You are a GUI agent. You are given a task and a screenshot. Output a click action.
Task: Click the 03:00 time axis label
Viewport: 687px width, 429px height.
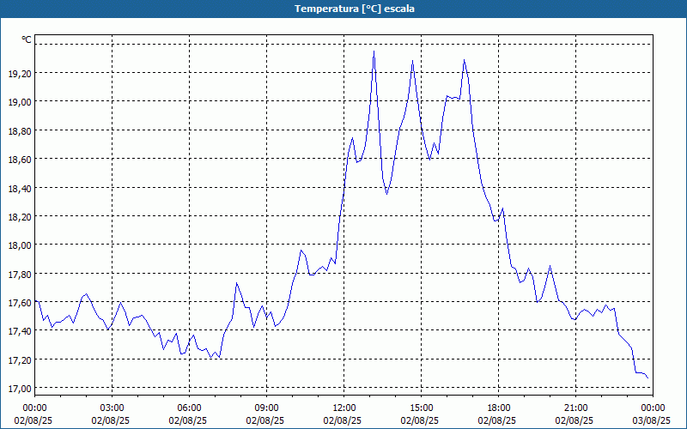click(112, 408)
